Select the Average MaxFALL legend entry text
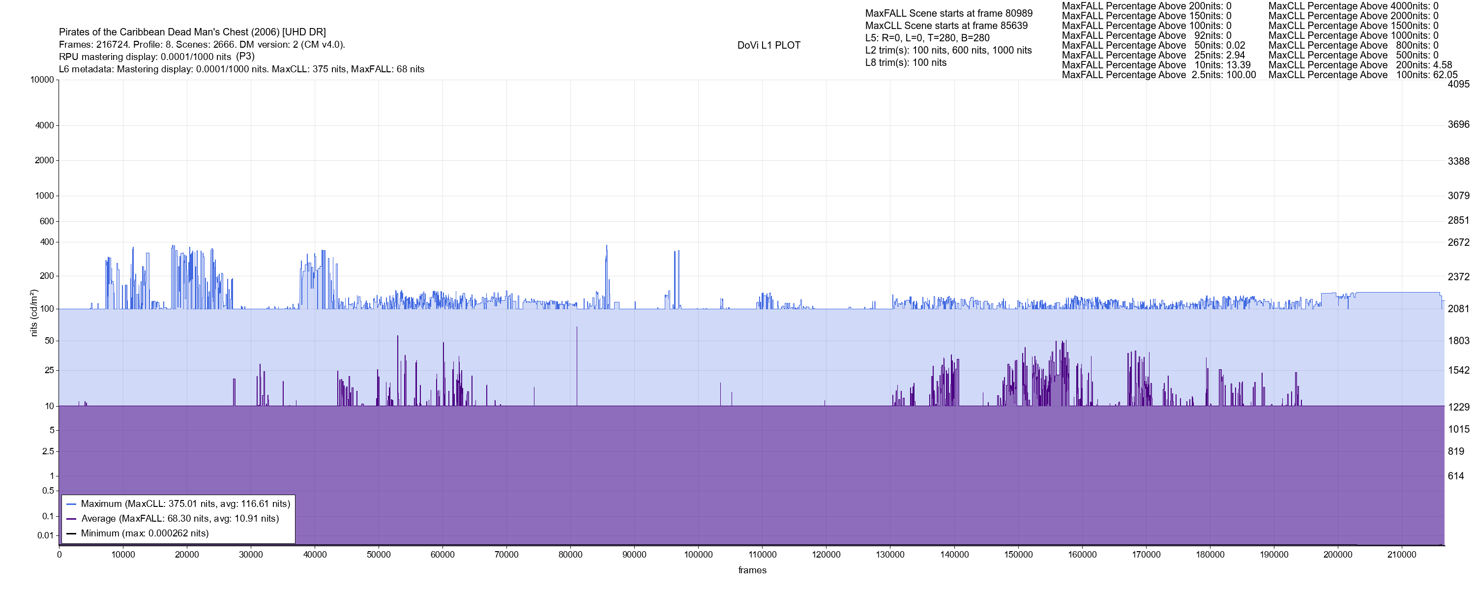Viewport: 1475px width, 590px height. [180, 519]
